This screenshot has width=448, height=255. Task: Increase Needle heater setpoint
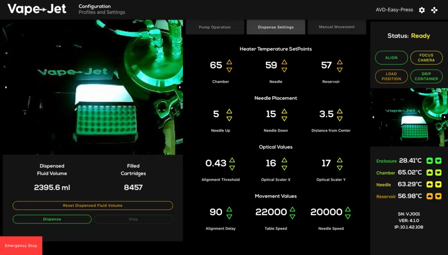(x=284, y=62)
